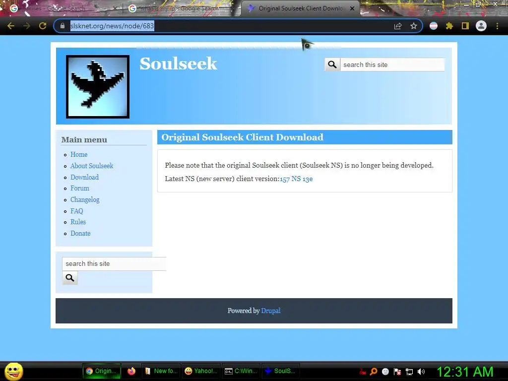Open Firefox from the taskbar
508x381 pixels.
click(x=131, y=371)
